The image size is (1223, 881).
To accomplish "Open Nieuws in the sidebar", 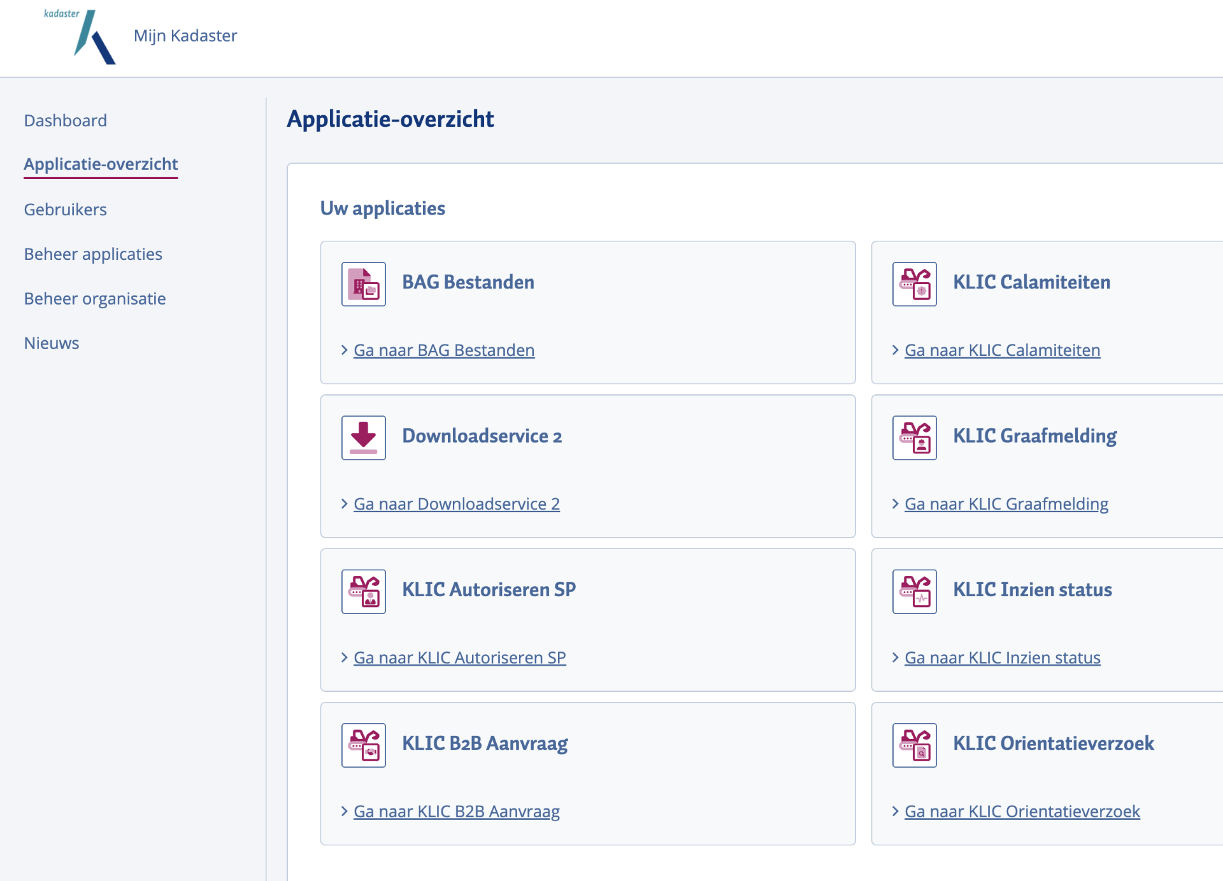I will point(52,343).
